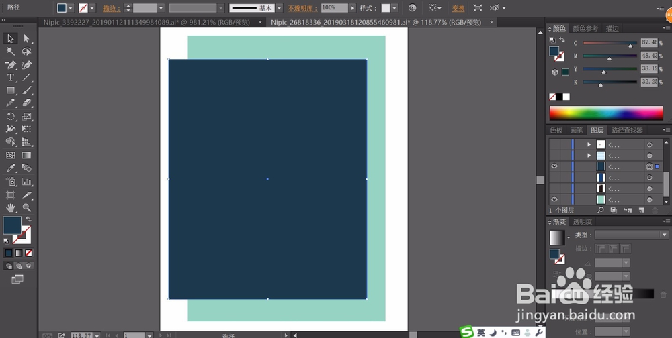The image size is (672, 338).
Task: Select the Selection tool (black arrow)
Action: click(x=10, y=38)
